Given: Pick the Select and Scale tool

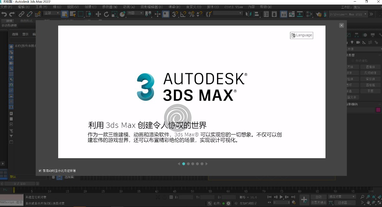Looking at the screenshot, I should [x=114, y=14].
